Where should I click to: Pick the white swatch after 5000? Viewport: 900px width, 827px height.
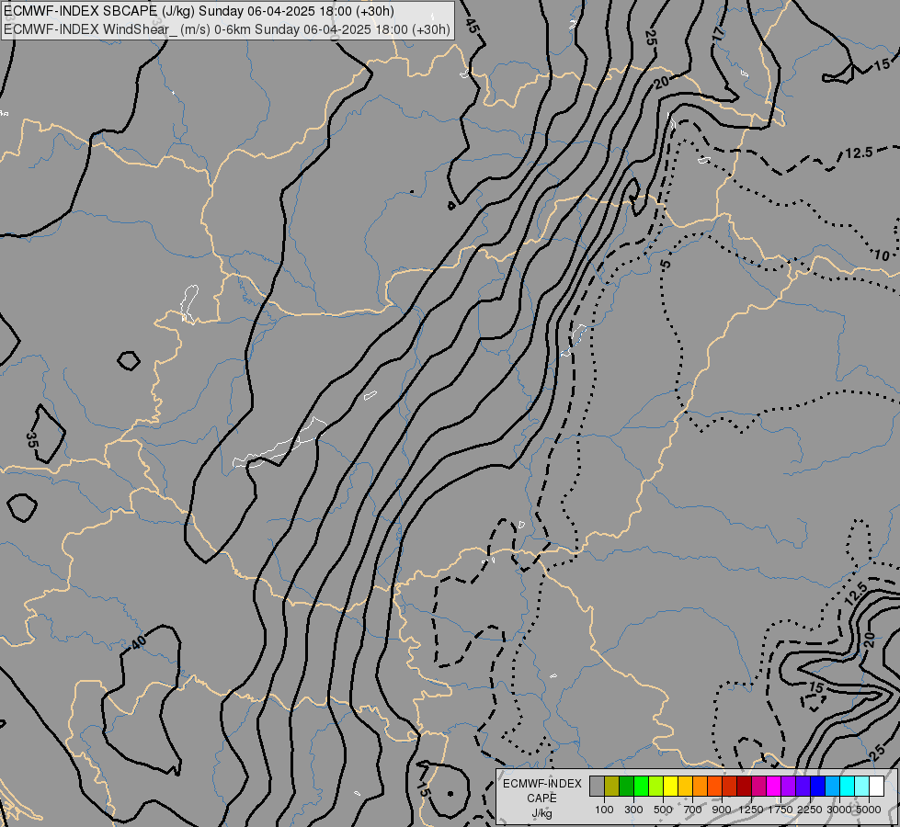click(876, 787)
